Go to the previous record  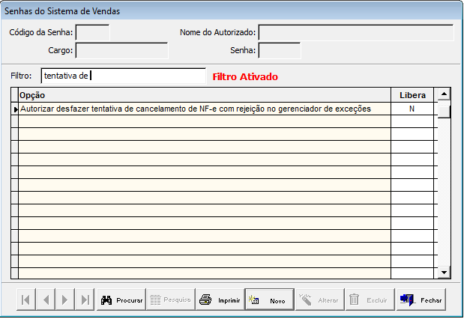(x=46, y=300)
